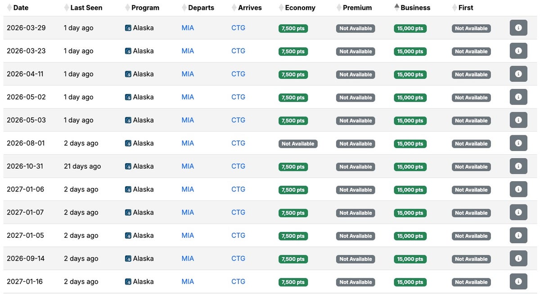The image size is (540, 294).
Task: Click 15,000 pts business badge for 2026-08-01
Action: pyautogui.click(x=410, y=144)
